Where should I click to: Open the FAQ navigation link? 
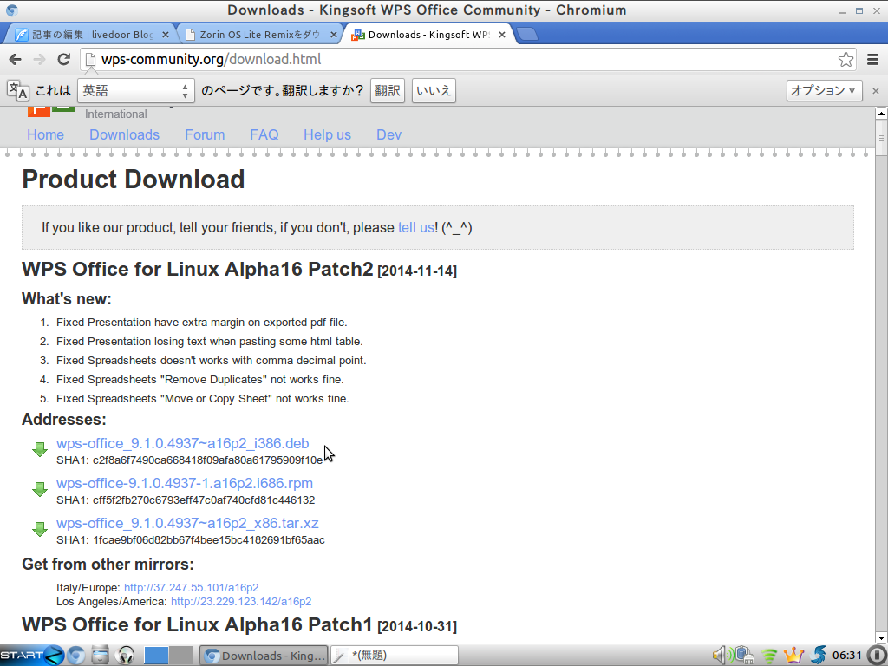[x=264, y=134]
